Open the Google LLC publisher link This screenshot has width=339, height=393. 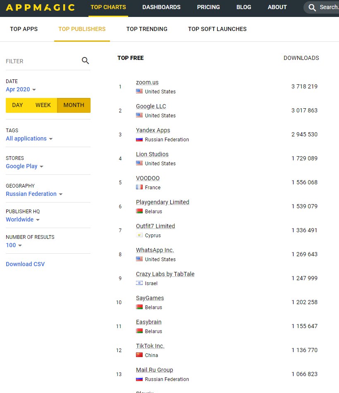(x=151, y=106)
